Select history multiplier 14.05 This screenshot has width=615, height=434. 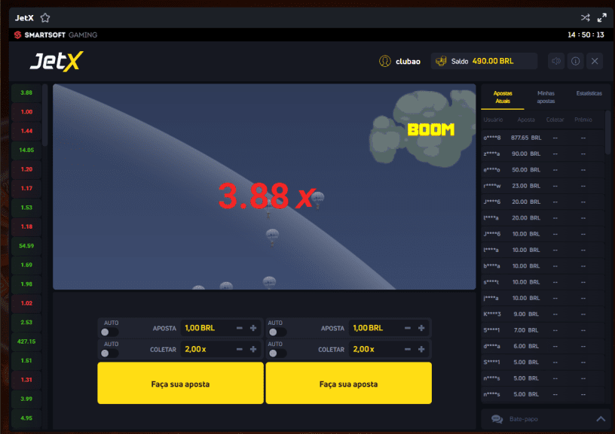click(x=26, y=150)
